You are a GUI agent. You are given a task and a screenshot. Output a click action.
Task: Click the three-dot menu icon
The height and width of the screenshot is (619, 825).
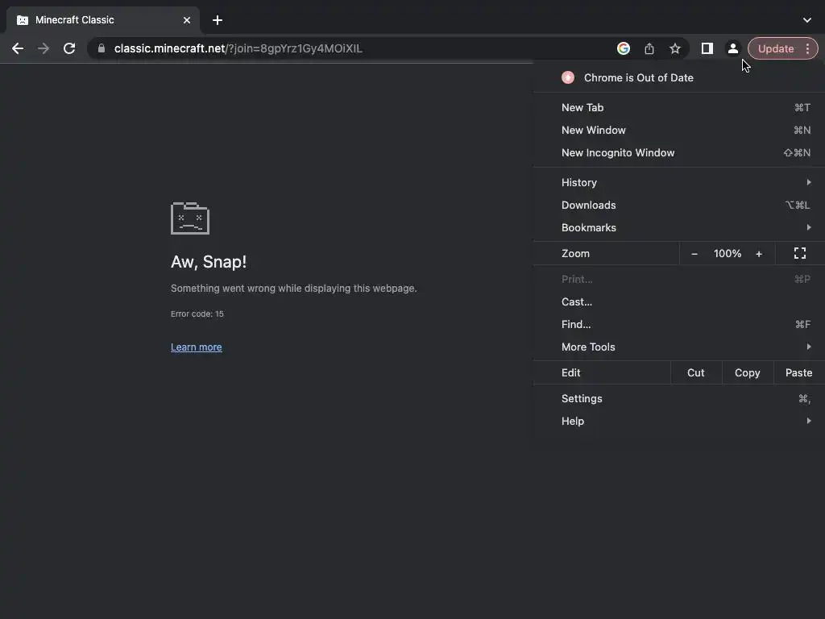807,48
